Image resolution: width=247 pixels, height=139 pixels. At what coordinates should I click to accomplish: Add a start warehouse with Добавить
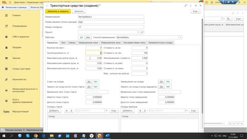[54, 111]
